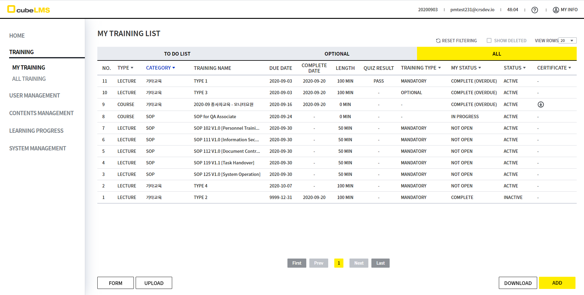Click the yellow ADD button
The height and width of the screenshot is (295, 584).
(x=557, y=283)
